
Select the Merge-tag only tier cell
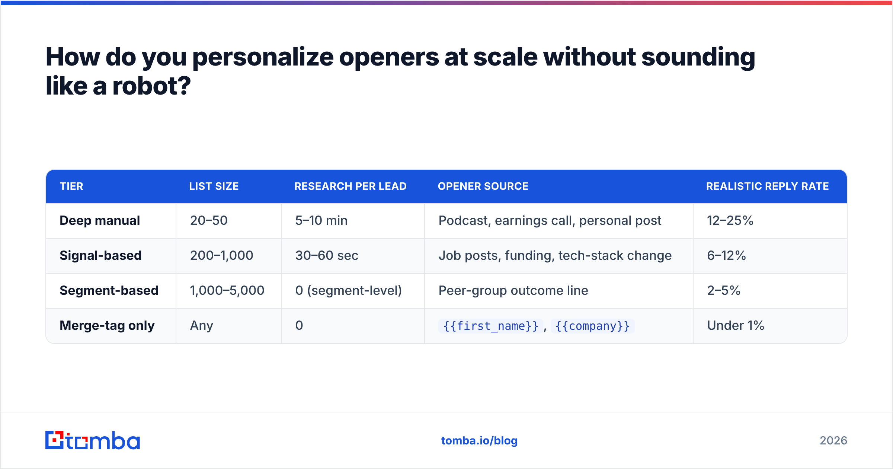click(x=111, y=326)
